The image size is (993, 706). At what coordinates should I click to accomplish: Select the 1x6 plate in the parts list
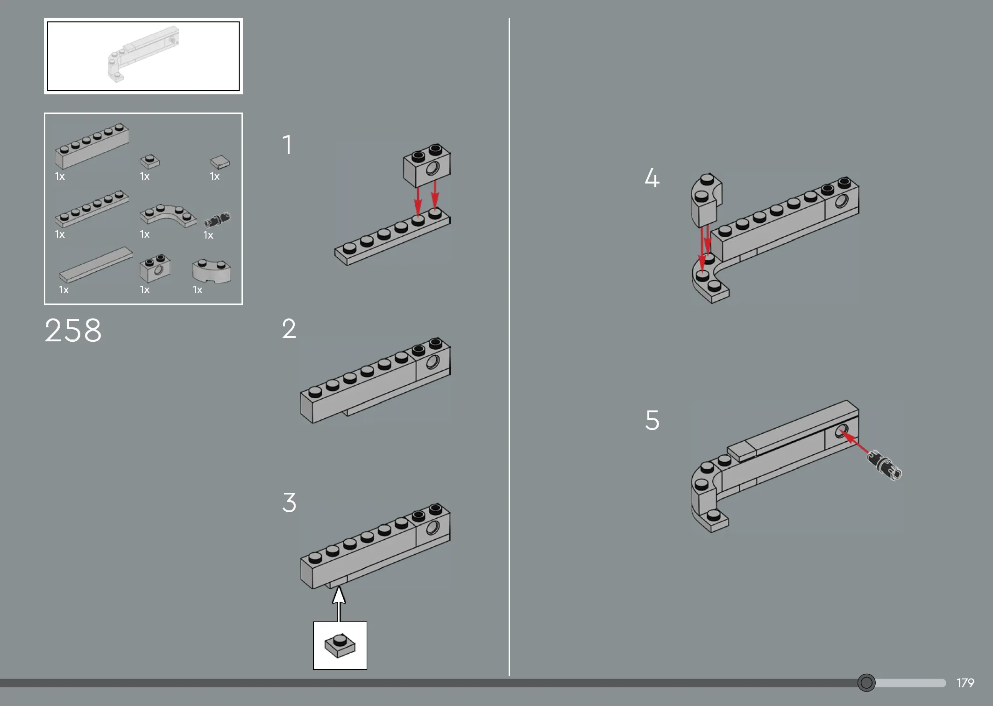pyautogui.click(x=92, y=208)
